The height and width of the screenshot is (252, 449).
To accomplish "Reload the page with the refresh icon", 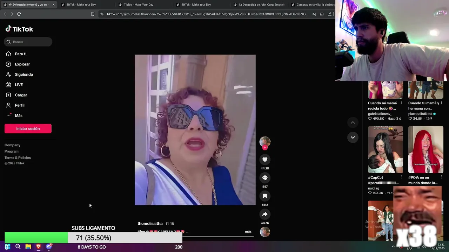I will point(19,14).
